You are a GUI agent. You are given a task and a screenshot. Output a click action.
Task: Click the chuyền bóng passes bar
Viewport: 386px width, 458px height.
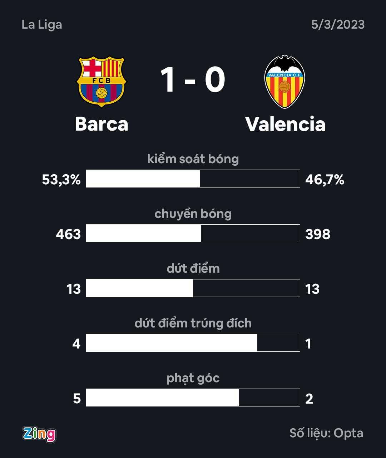(193, 233)
